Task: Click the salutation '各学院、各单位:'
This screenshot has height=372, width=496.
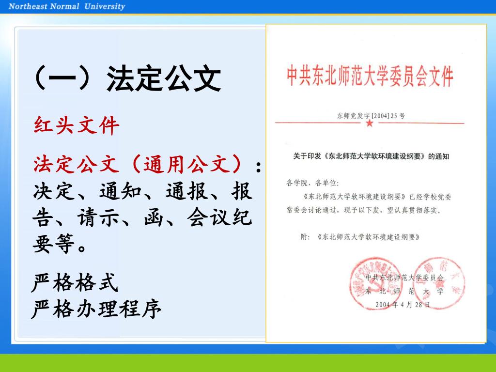Action: (312, 183)
